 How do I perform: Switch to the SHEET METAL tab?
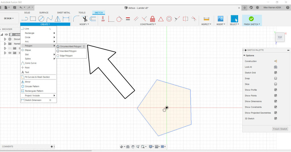(64, 12)
